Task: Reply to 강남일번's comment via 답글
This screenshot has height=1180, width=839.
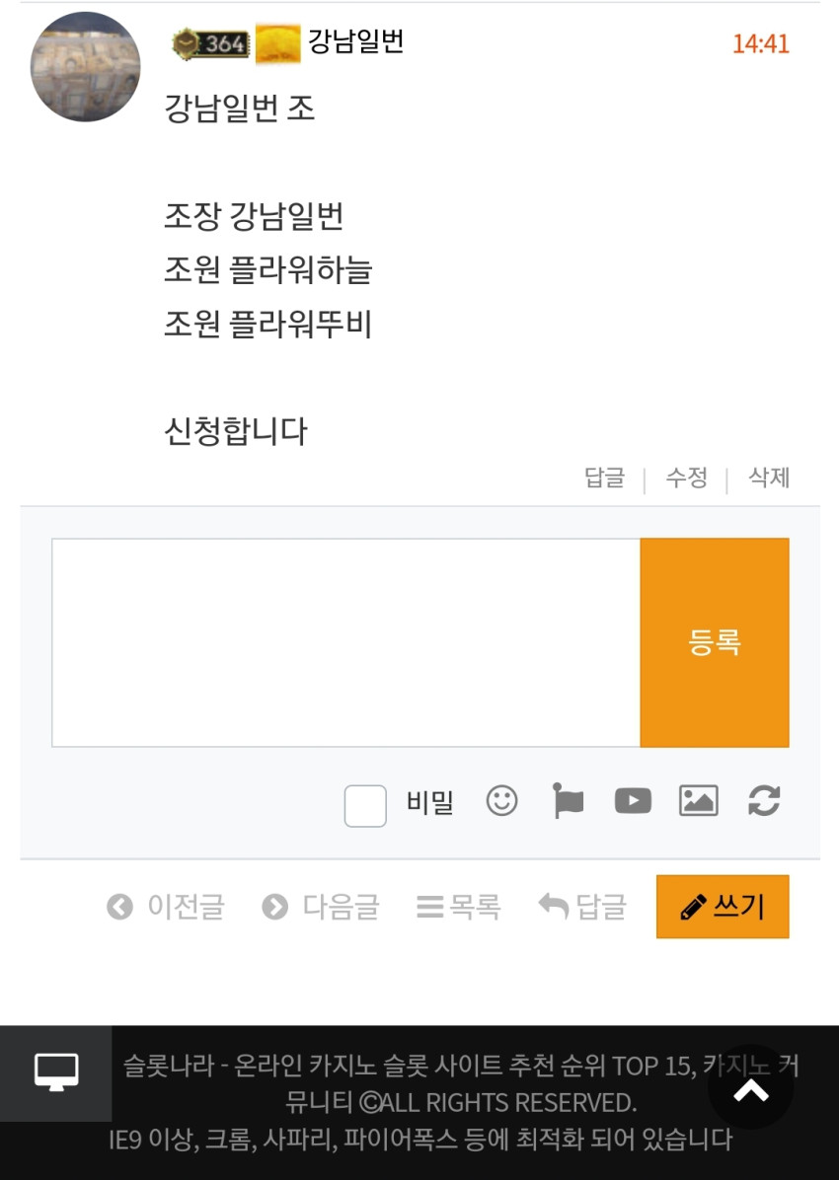Action: (x=605, y=478)
